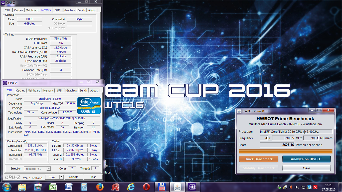
Task: Open the taskbar clock showing 16:26
Action: coord(328,187)
